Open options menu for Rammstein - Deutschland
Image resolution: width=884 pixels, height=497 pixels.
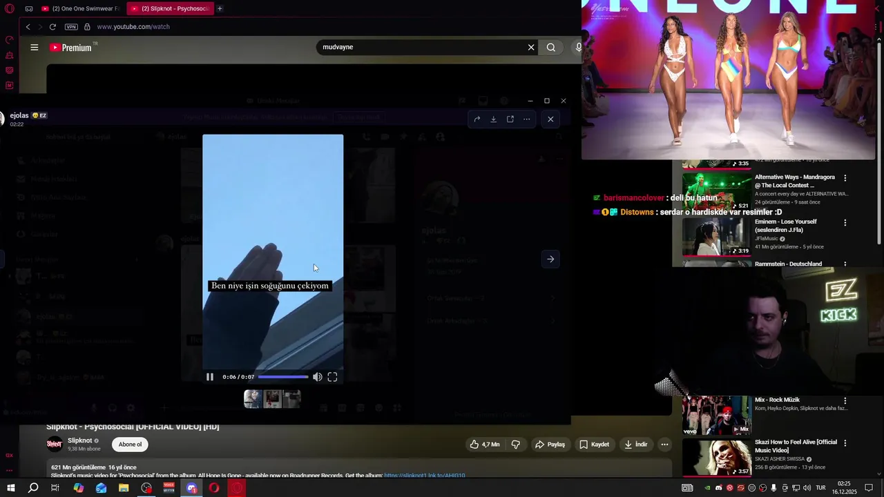click(x=845, y=264)
